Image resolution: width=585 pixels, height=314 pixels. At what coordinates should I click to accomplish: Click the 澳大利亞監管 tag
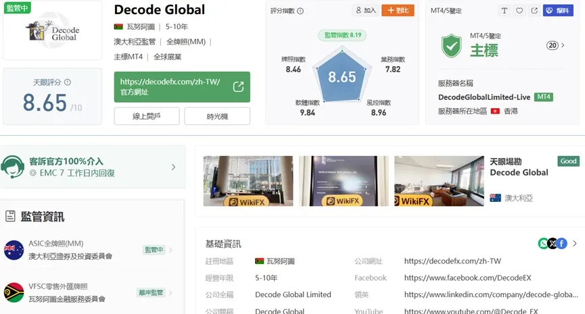pyautogui.click(x=135, y=42)
